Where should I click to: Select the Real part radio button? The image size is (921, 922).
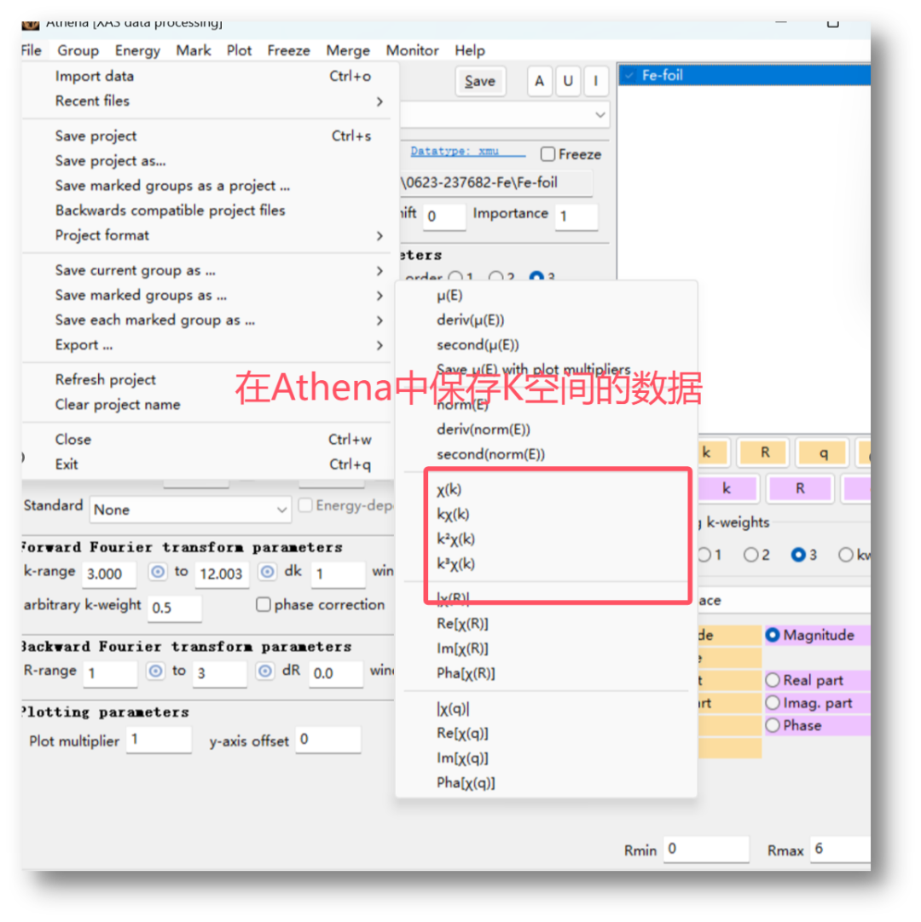pyautogui.click(x=773, y=680)
